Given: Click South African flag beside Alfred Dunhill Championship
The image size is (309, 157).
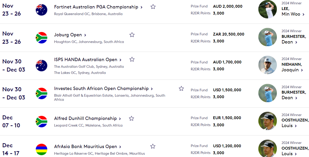Looking at the screenshot, I should (41, 121).
